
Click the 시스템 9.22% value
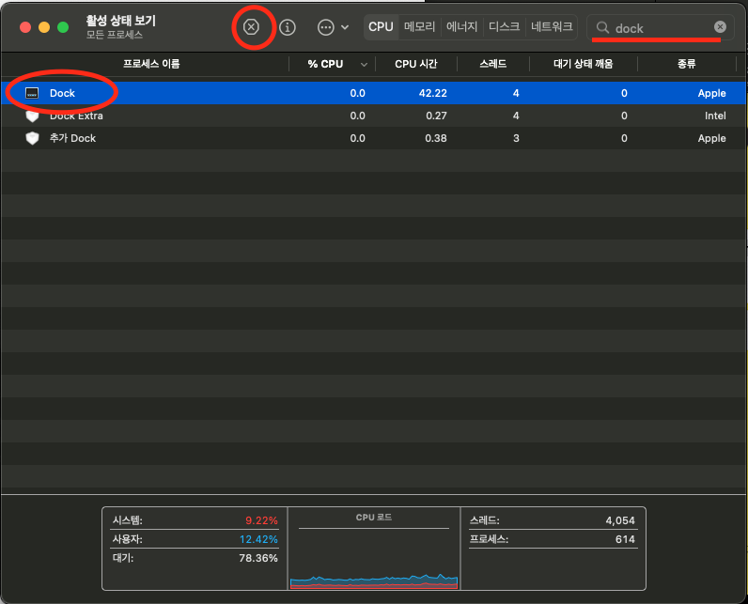coord(261,520)
